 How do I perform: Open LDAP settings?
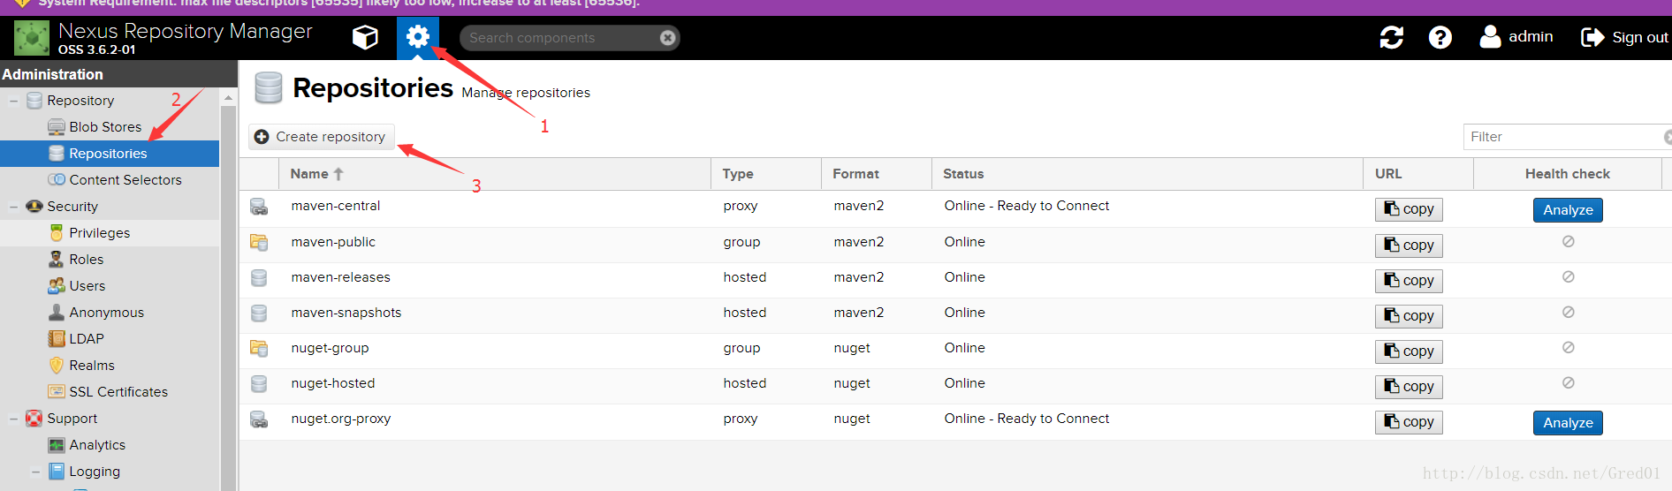click(x=87, y=339)
